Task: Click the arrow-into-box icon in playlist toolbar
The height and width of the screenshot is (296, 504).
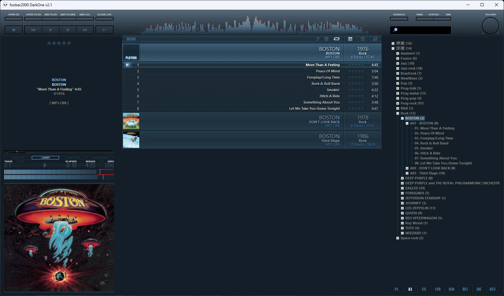Action: pos(326,39)
